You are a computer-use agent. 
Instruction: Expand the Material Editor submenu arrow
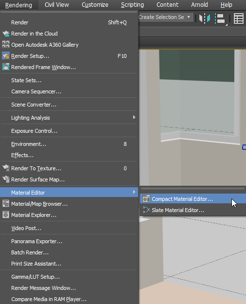(x=134, y=192)
